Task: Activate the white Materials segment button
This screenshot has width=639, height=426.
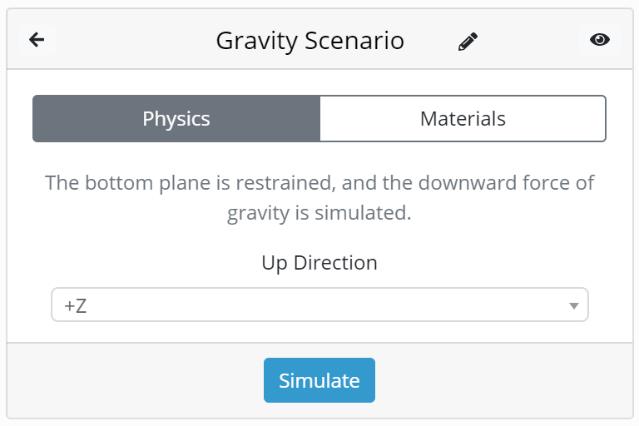Action: pos(463,119)
